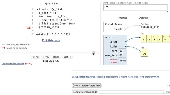Click the 'Generate permanent link' button
Image resolution: width=170 pixels, height=95 pixels.
point(86,85)
